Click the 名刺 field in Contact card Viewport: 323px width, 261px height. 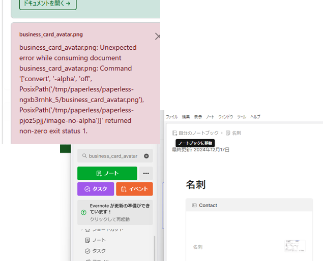click(x=198, y=247)
